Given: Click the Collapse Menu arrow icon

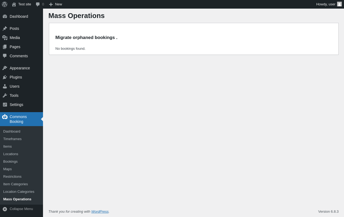Looking at the screenshot, I should (5, 209).
